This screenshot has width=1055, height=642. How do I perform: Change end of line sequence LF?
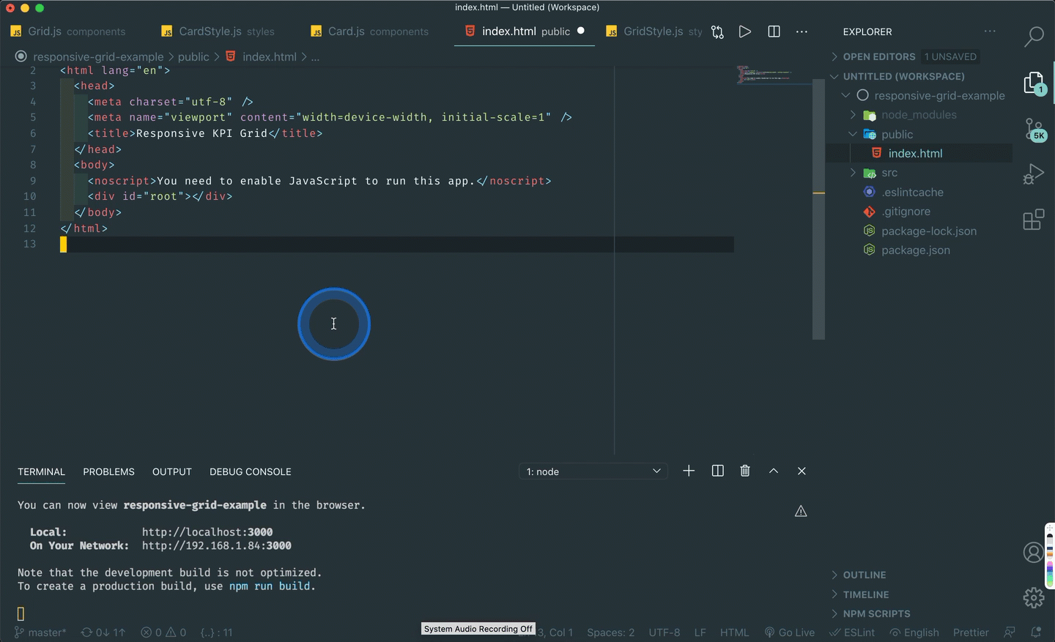(700, 632)
